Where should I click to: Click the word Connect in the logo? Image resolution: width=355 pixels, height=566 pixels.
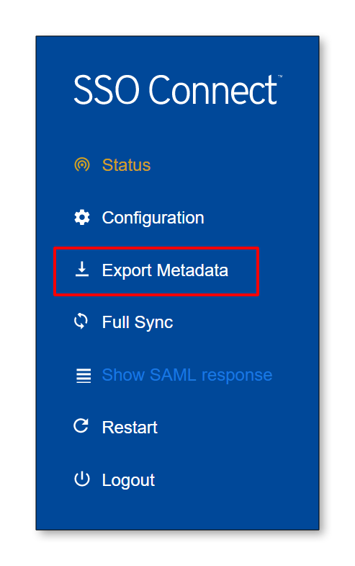click(212, 89)
